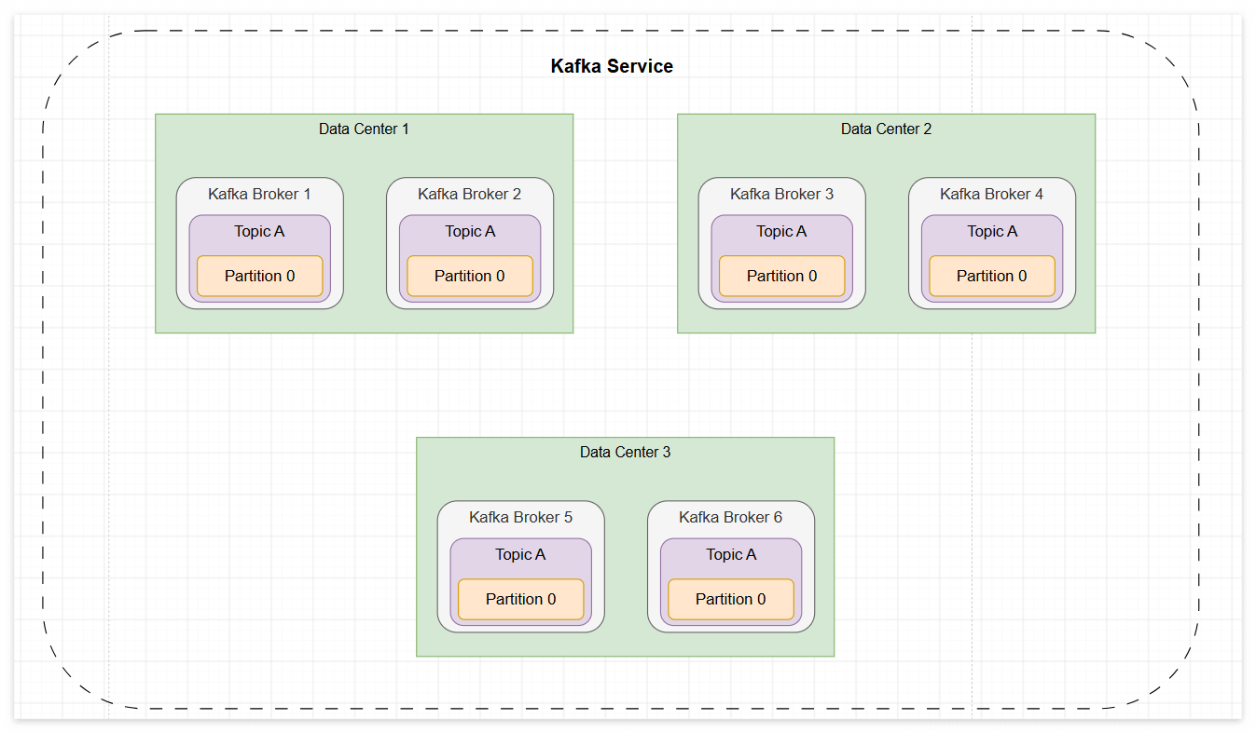Select "Partition 0" box in Kafka Broker 5

(520, 599)
